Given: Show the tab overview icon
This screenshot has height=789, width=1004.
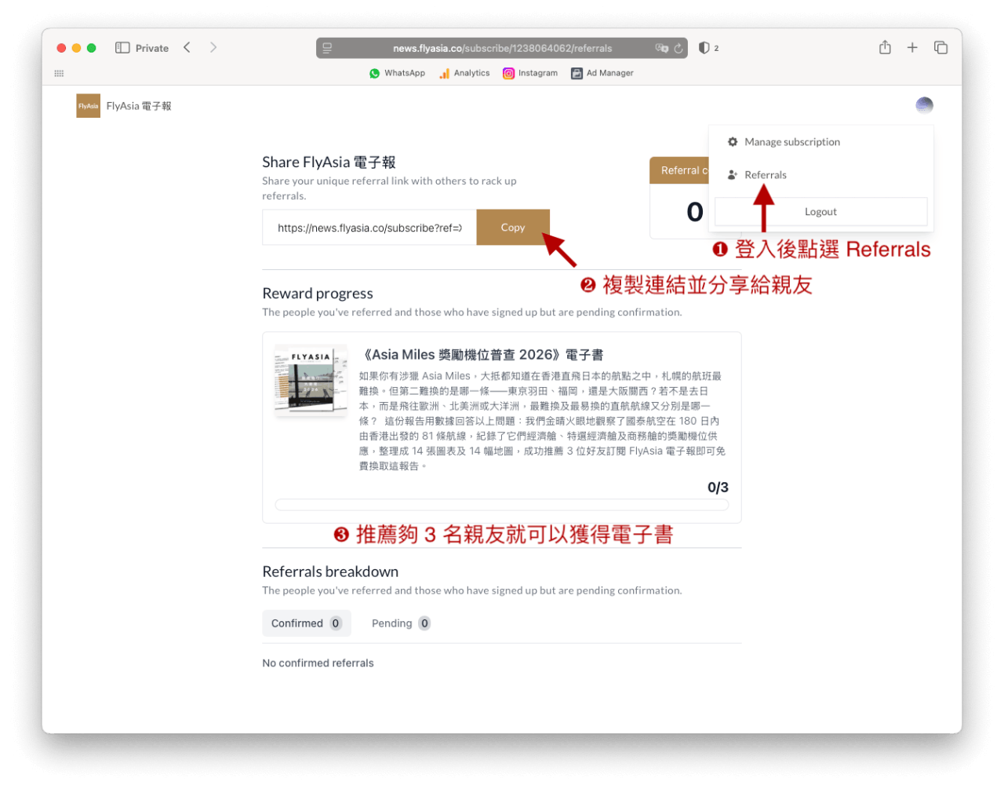Looking at the screenshot, I should point(940,48).
